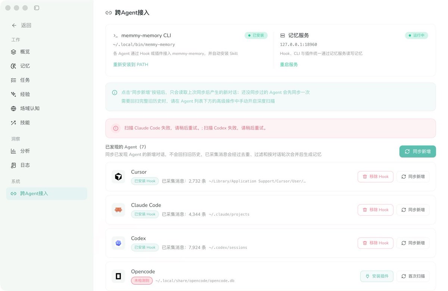The height and width of the screenshot is (291, 448).
Task: Remove Hook for Cursor
Action: coord(375,176)
